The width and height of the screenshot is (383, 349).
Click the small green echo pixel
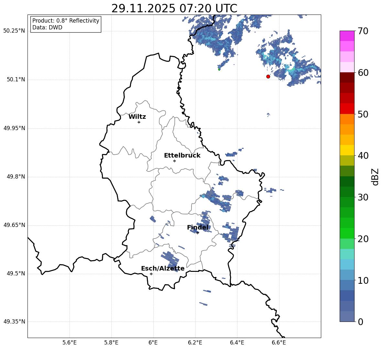[219, 69]
